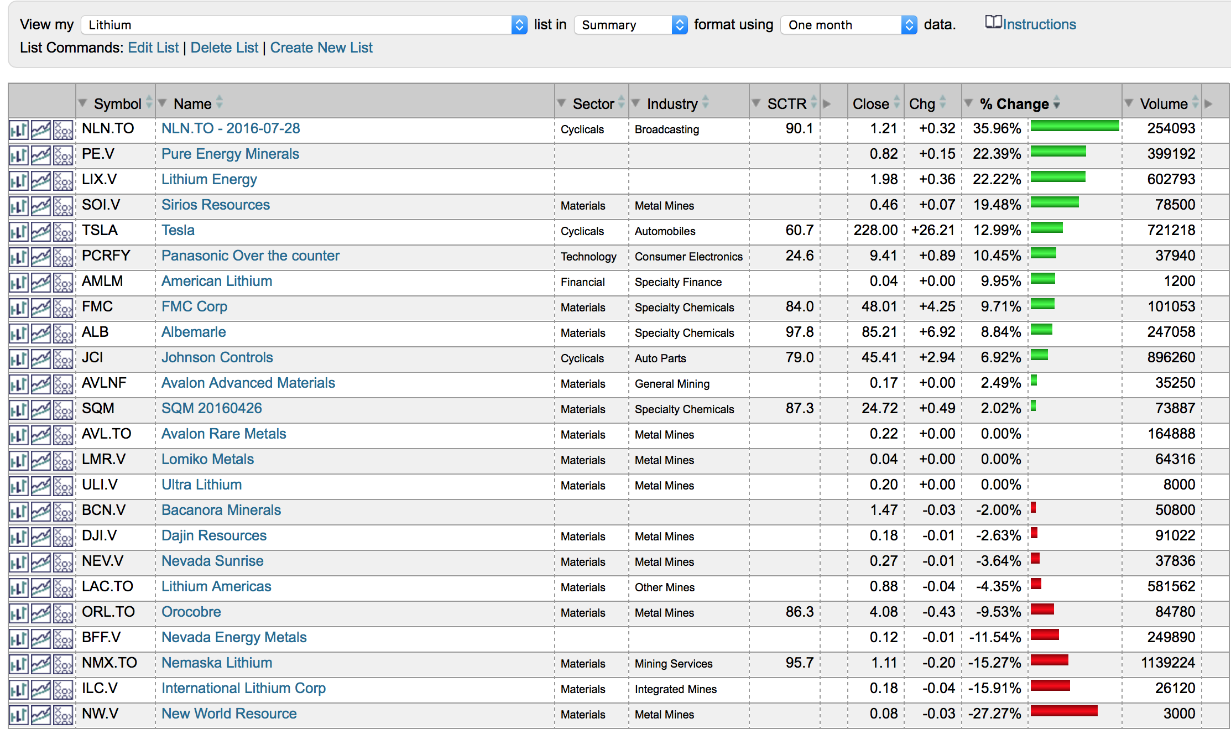The height and width of the screenshot is (729, 1231).
Task: Sort table by Sector column header
Action: [x=593, y=103]
